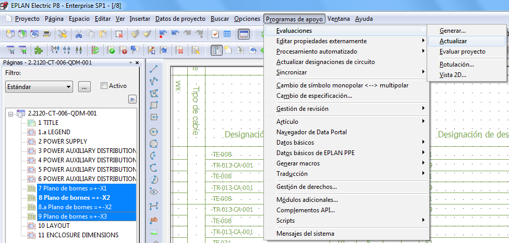Screen dimensions: 509x243
Task: Open the Proyecto menu
Action: click(27, 19)
